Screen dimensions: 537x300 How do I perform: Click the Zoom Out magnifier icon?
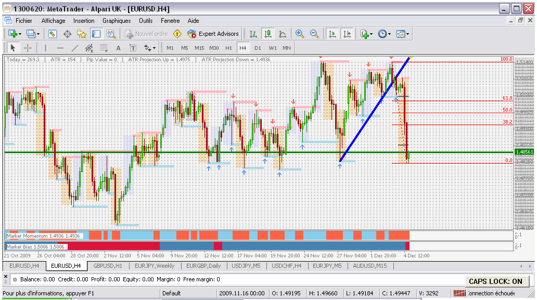click(314, 34)
